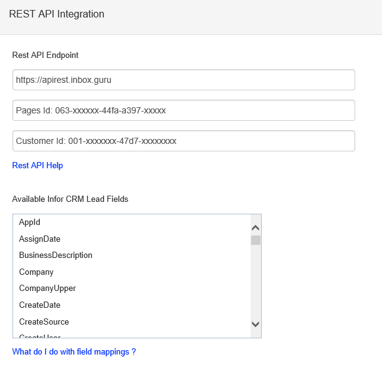This screenshot has height=367, width=382.
Task: Focus the Customer Id input field
Action: tap(184, 141)
